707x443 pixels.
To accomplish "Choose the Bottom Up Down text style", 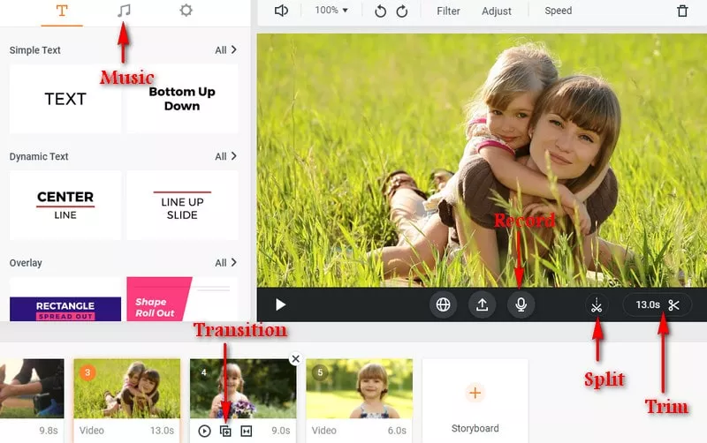I will pyautogui.click(x=182, y=99).
